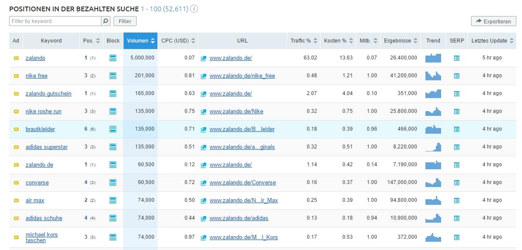
Task: Open the nike free keyword link
Action: pos(37,76)
